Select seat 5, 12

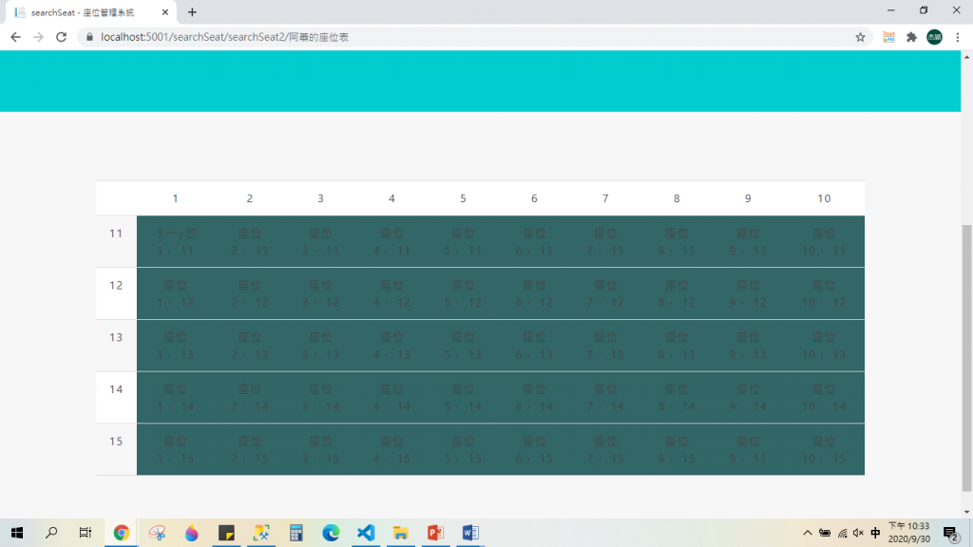click(x=463, y=294)
